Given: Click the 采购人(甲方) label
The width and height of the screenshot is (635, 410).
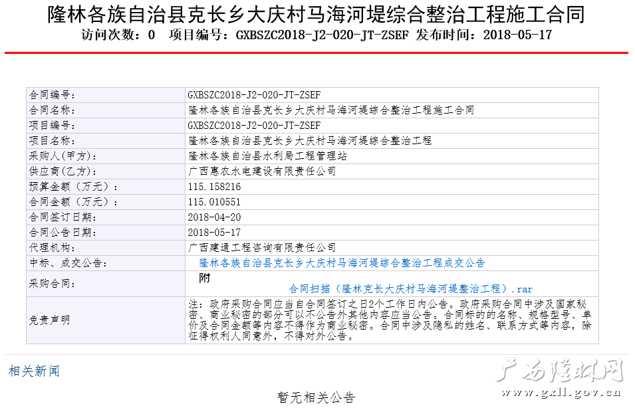Looking at the screenshot, I should tap(63, 156).
